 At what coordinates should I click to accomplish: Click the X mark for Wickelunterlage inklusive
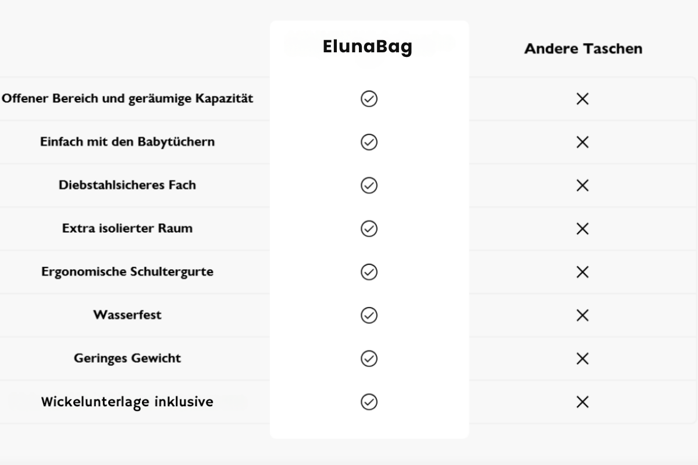[582, 402]
